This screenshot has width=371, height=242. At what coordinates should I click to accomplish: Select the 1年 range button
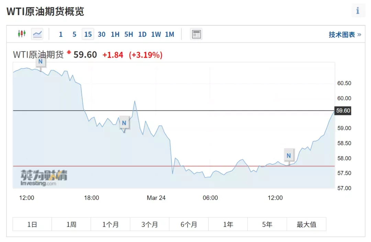(228, 224)
